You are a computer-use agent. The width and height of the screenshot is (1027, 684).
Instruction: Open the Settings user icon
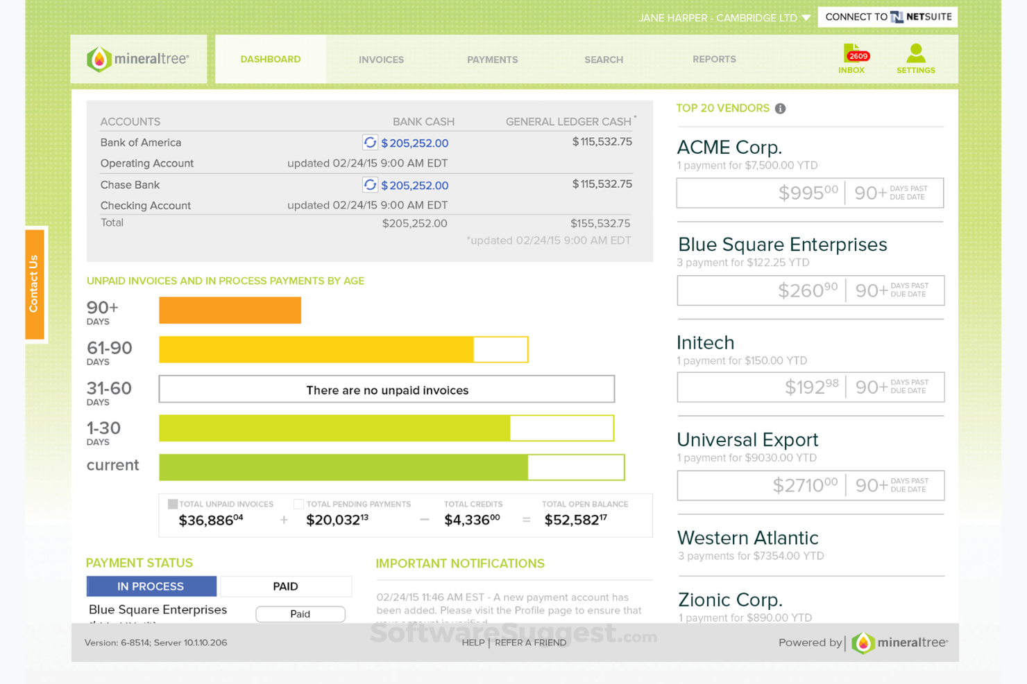(x=915, y=59)
